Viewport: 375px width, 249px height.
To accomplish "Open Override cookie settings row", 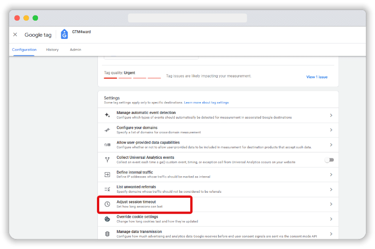I will [x=218, y=219].
